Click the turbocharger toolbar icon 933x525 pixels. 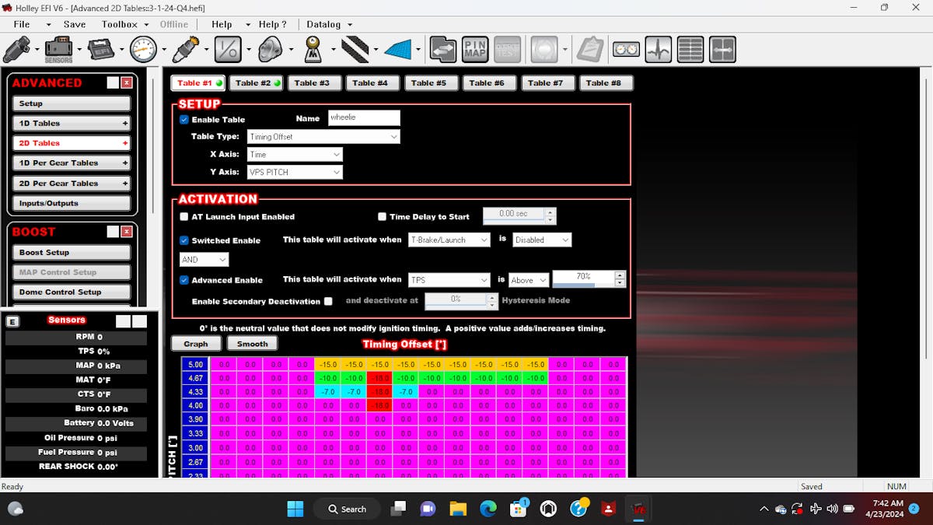[270, 50]
